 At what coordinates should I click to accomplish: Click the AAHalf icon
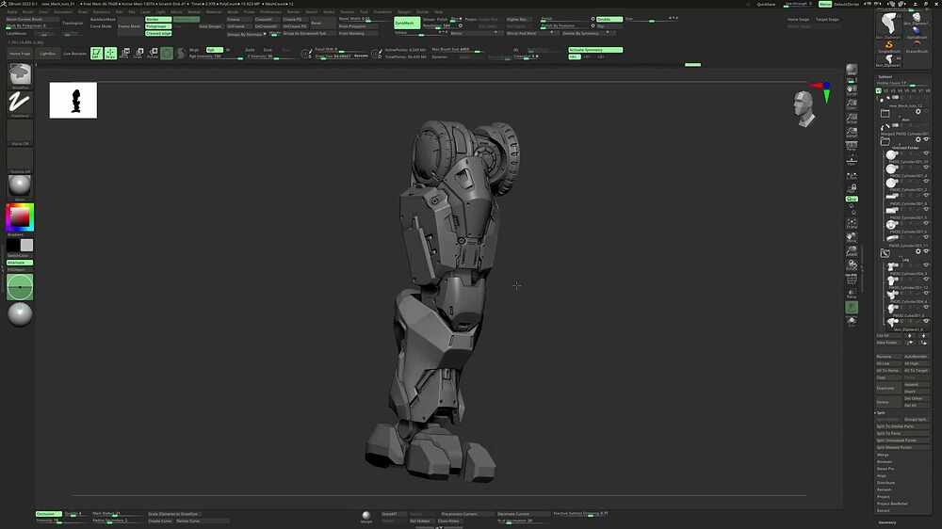[852, 132]
